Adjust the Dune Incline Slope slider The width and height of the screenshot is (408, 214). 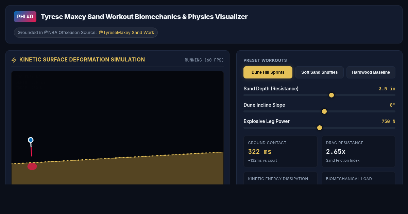point(319,111)
